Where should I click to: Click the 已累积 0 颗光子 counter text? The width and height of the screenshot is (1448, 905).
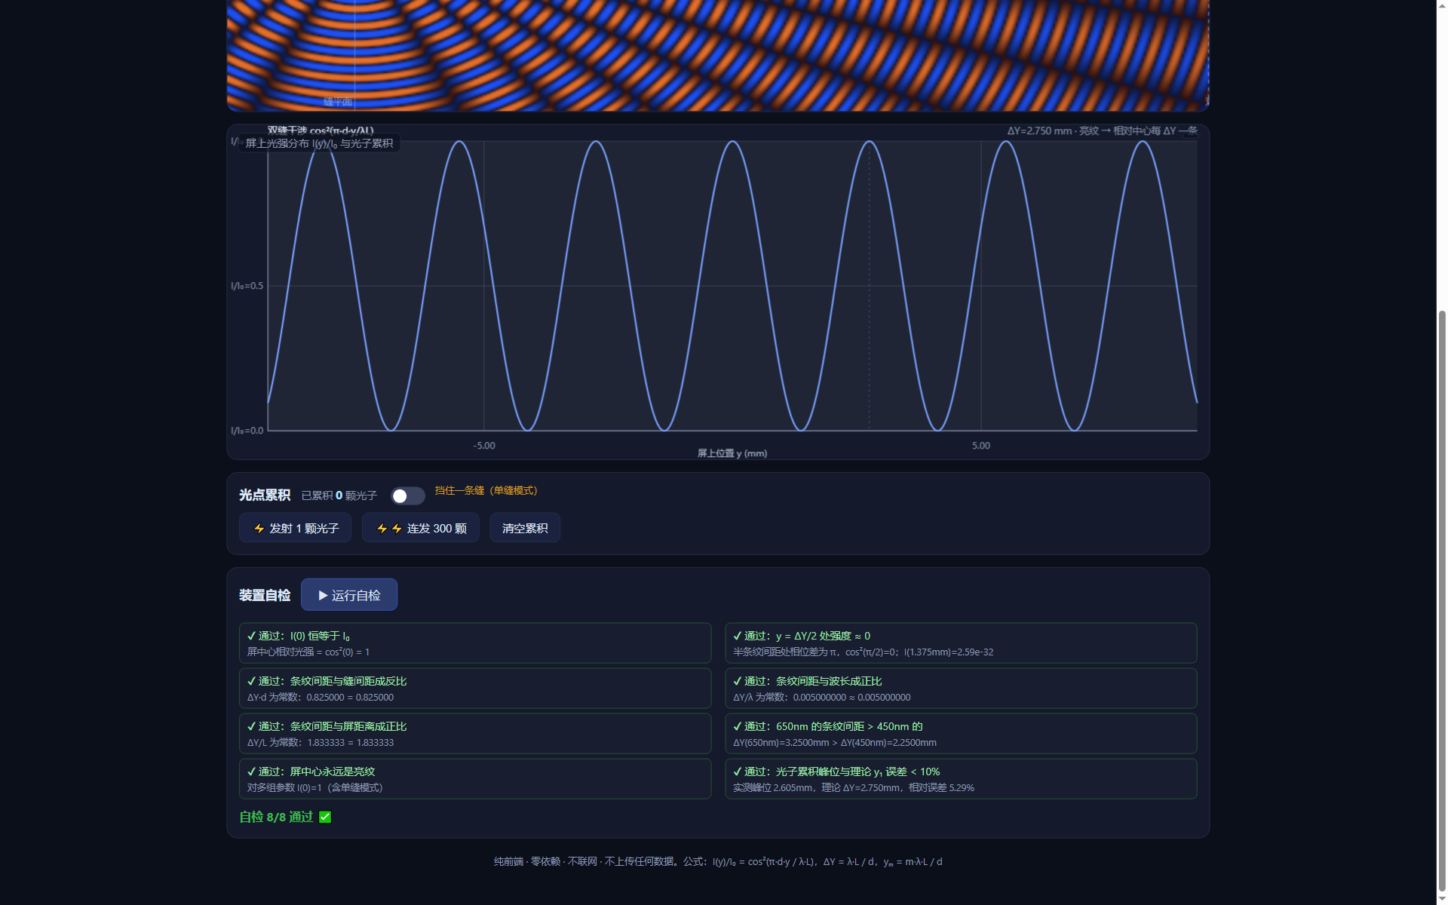pos(339,495)
